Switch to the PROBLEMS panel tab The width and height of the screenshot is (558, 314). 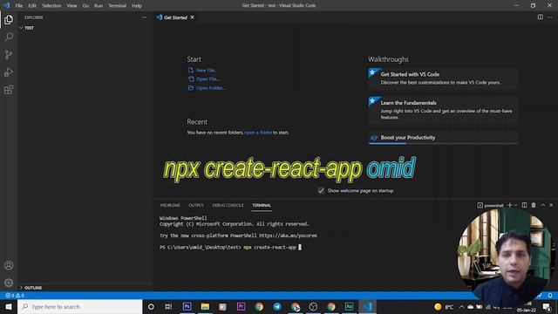point(170,206)
